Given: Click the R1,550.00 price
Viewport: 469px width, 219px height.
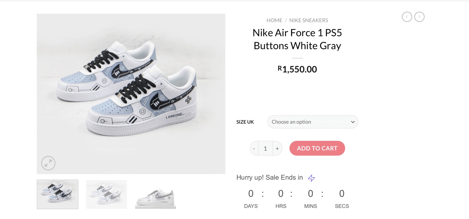Looking at the screenshot, I should [x=297, y=69].
